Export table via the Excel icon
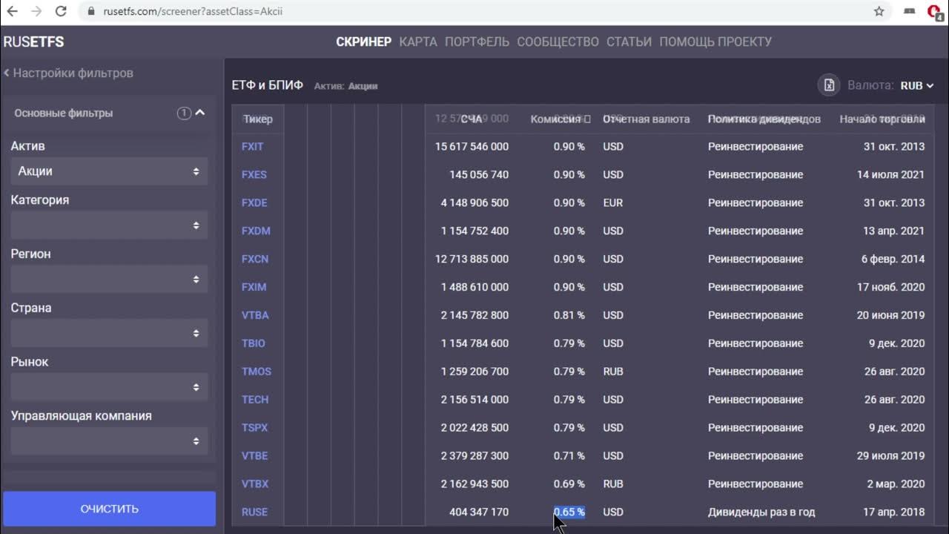Screen dimensions: 949x534 point(829,85)
